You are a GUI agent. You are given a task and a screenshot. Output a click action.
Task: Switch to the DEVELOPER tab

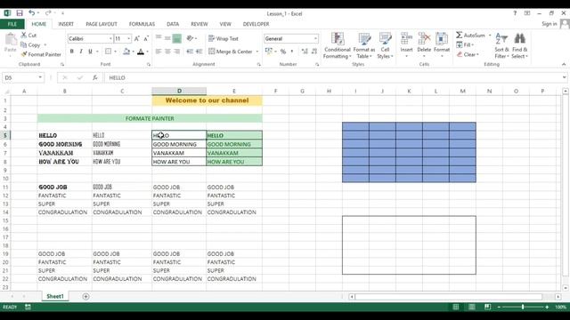click(x=256, y=24)
